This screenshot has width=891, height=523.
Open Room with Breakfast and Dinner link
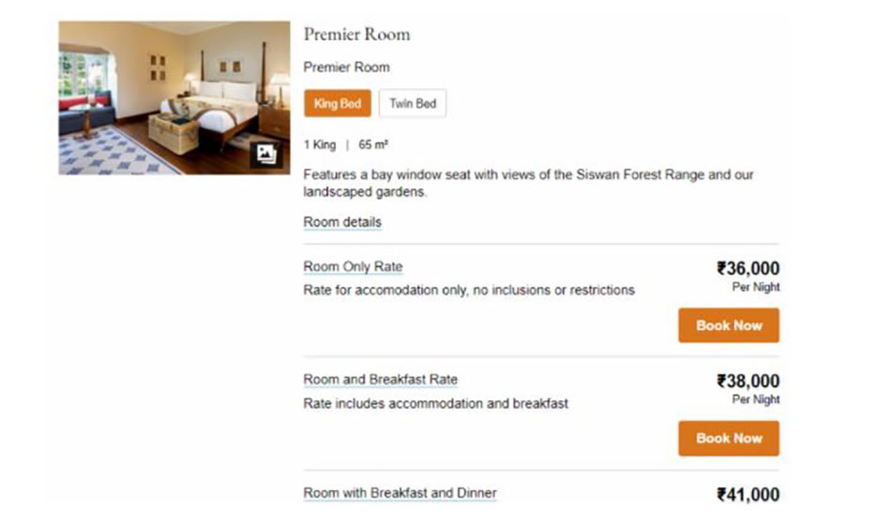(400, 493)
